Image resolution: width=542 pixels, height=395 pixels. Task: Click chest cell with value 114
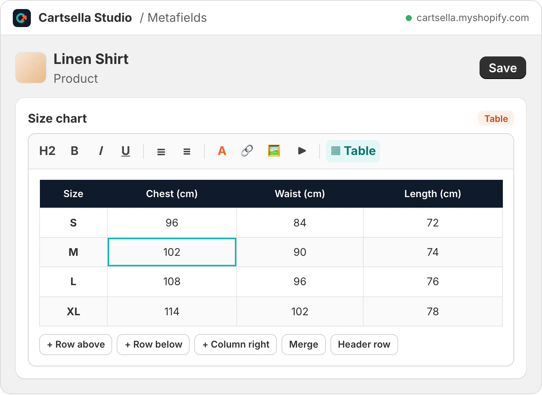click(x=172, y=311)
